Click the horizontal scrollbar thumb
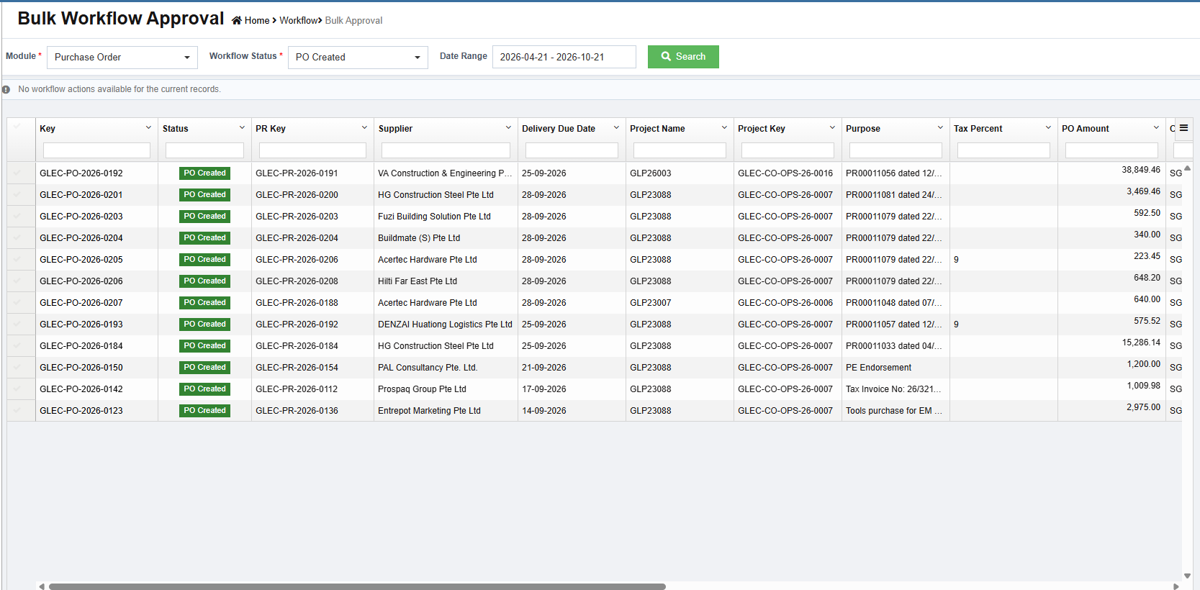This screenshot has height=590, width=1200. tap(357, 586)
